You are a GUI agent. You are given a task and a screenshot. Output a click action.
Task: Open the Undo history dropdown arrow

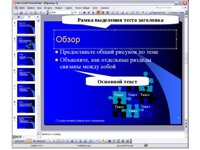[x=44, y=12]
